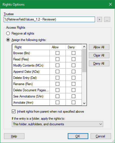Image resolution: width=115 pixels, height=143 pixels.
Task: Click the OK button
Action: point(78,136)
